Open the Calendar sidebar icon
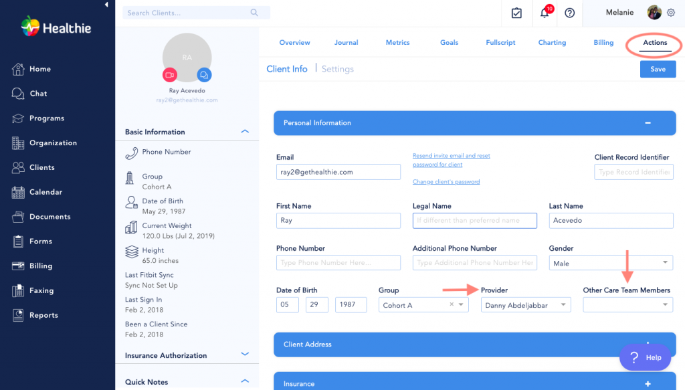Image resolution: width=685 pixels, height=390 pixels. 19,192
